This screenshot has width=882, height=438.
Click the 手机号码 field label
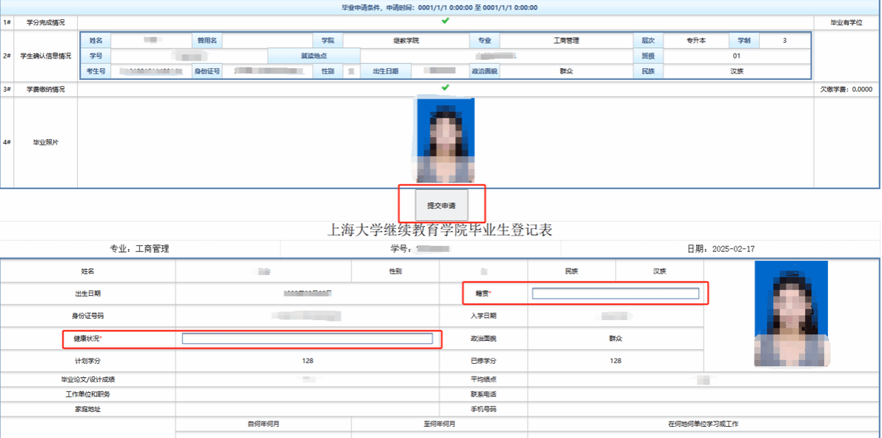pos(483,408)
